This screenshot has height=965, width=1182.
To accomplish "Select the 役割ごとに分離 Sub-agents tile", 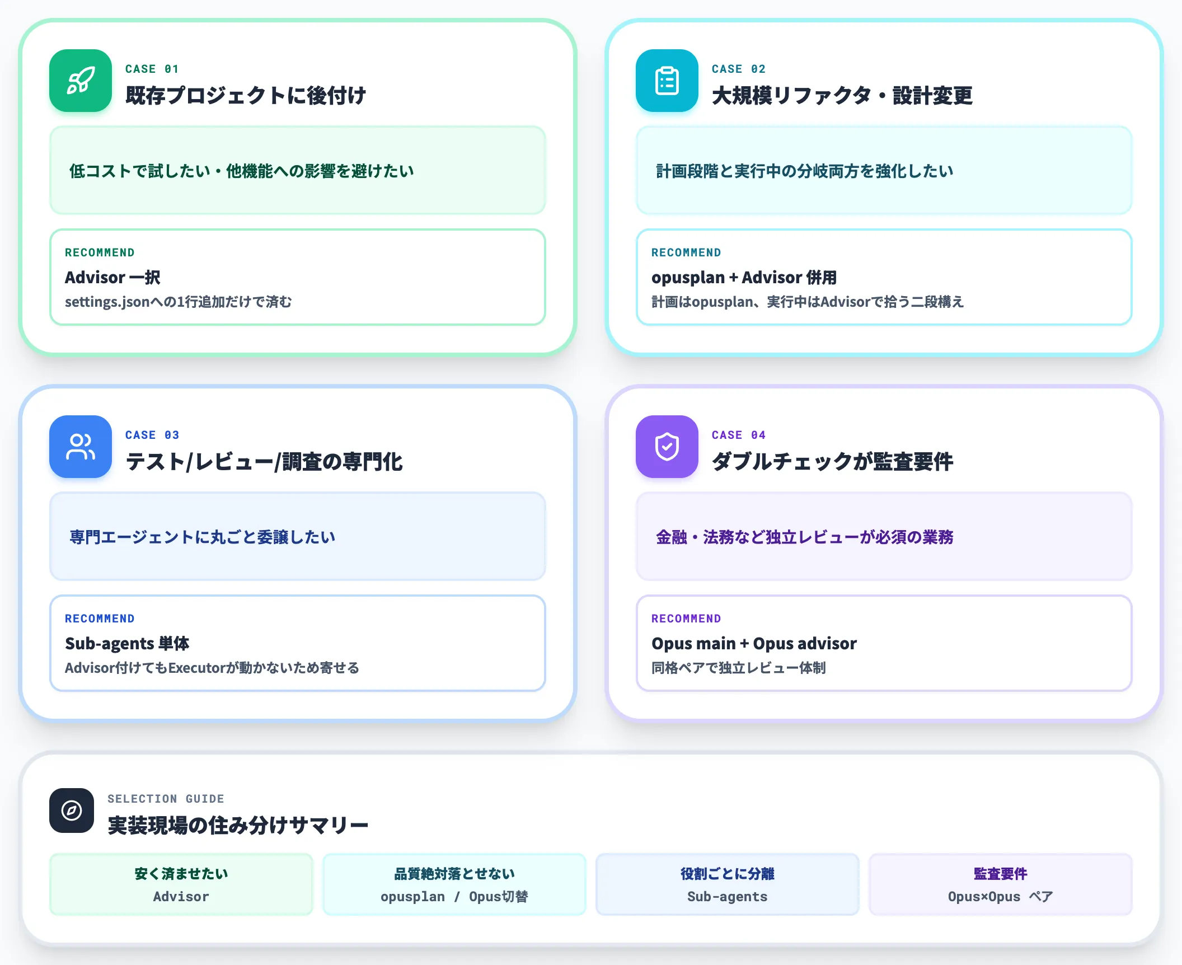I will [728, 884].
